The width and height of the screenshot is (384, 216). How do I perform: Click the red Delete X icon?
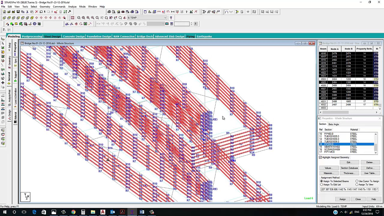(x=37, y=12)
